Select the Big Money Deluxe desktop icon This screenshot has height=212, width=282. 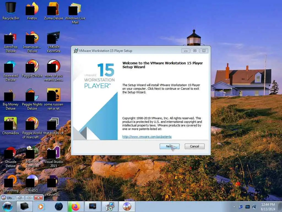[11, 99]
